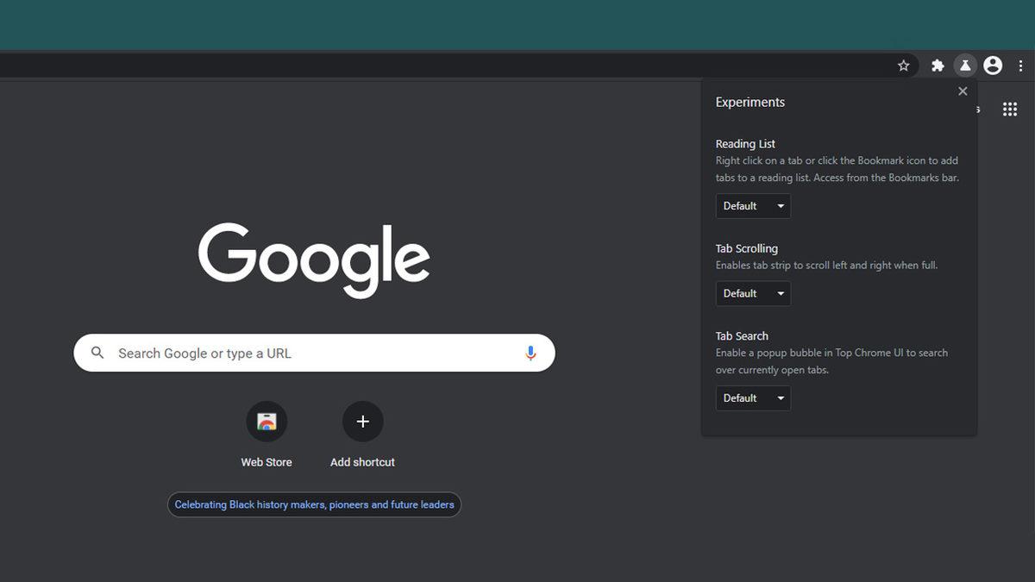Expand the Tab Scrolling setting dropdown
Viewport: 1035px width, 582px height.
(752, 293)
